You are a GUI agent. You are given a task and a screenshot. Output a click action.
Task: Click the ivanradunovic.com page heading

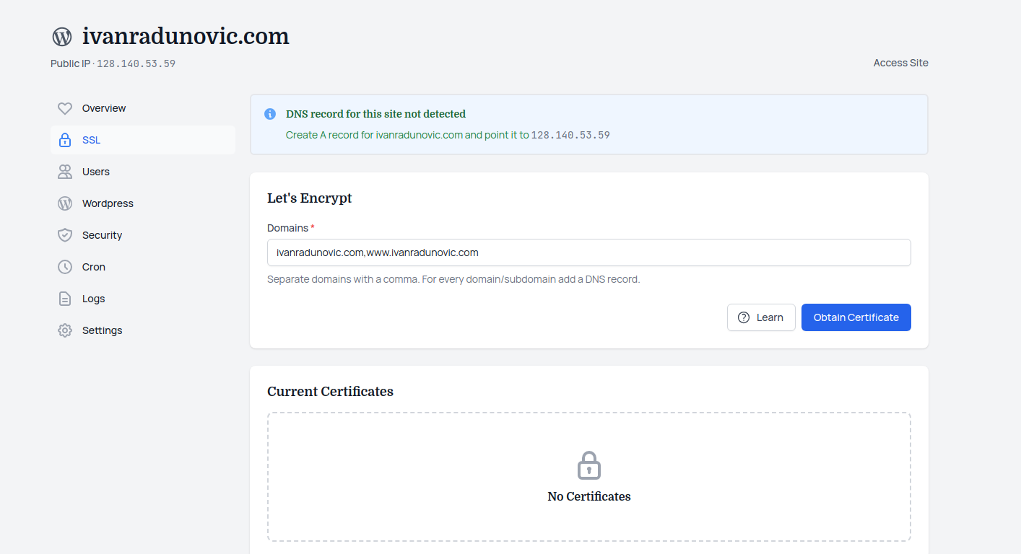pyautogui.click(x=186, y=36)
